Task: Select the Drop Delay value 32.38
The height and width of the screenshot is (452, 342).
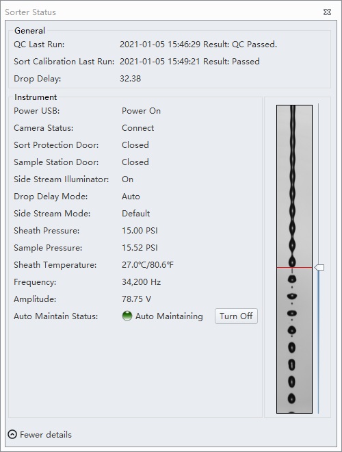Action: coord(131,79)
